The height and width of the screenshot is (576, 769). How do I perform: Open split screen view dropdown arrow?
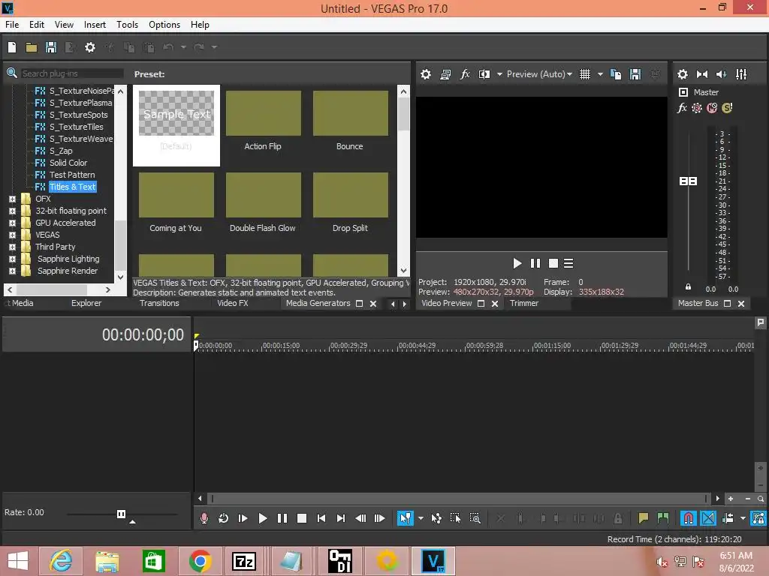click(x=499, y=74)
